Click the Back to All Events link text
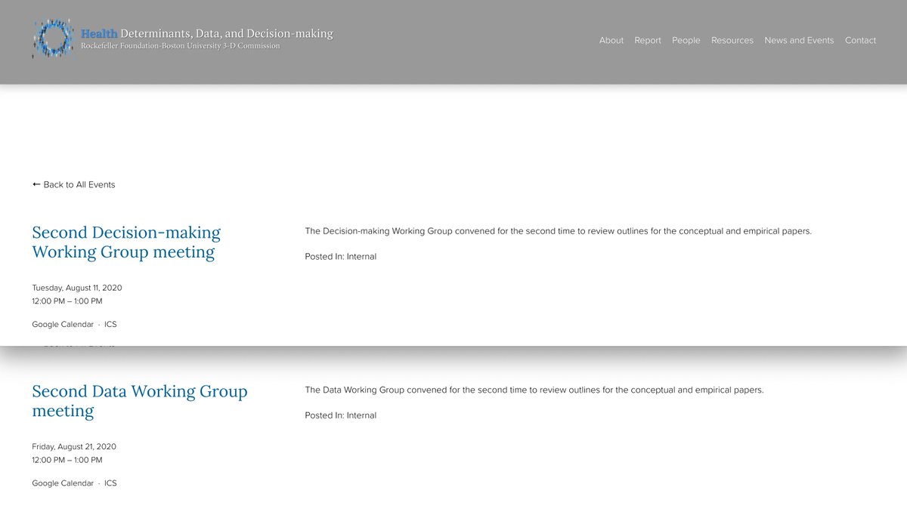 point(79,184)
